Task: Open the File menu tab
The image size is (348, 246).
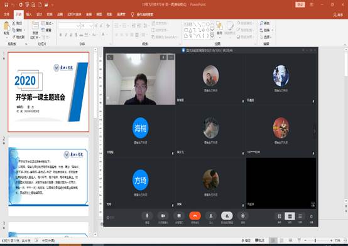Action: [x=7, y=14]
